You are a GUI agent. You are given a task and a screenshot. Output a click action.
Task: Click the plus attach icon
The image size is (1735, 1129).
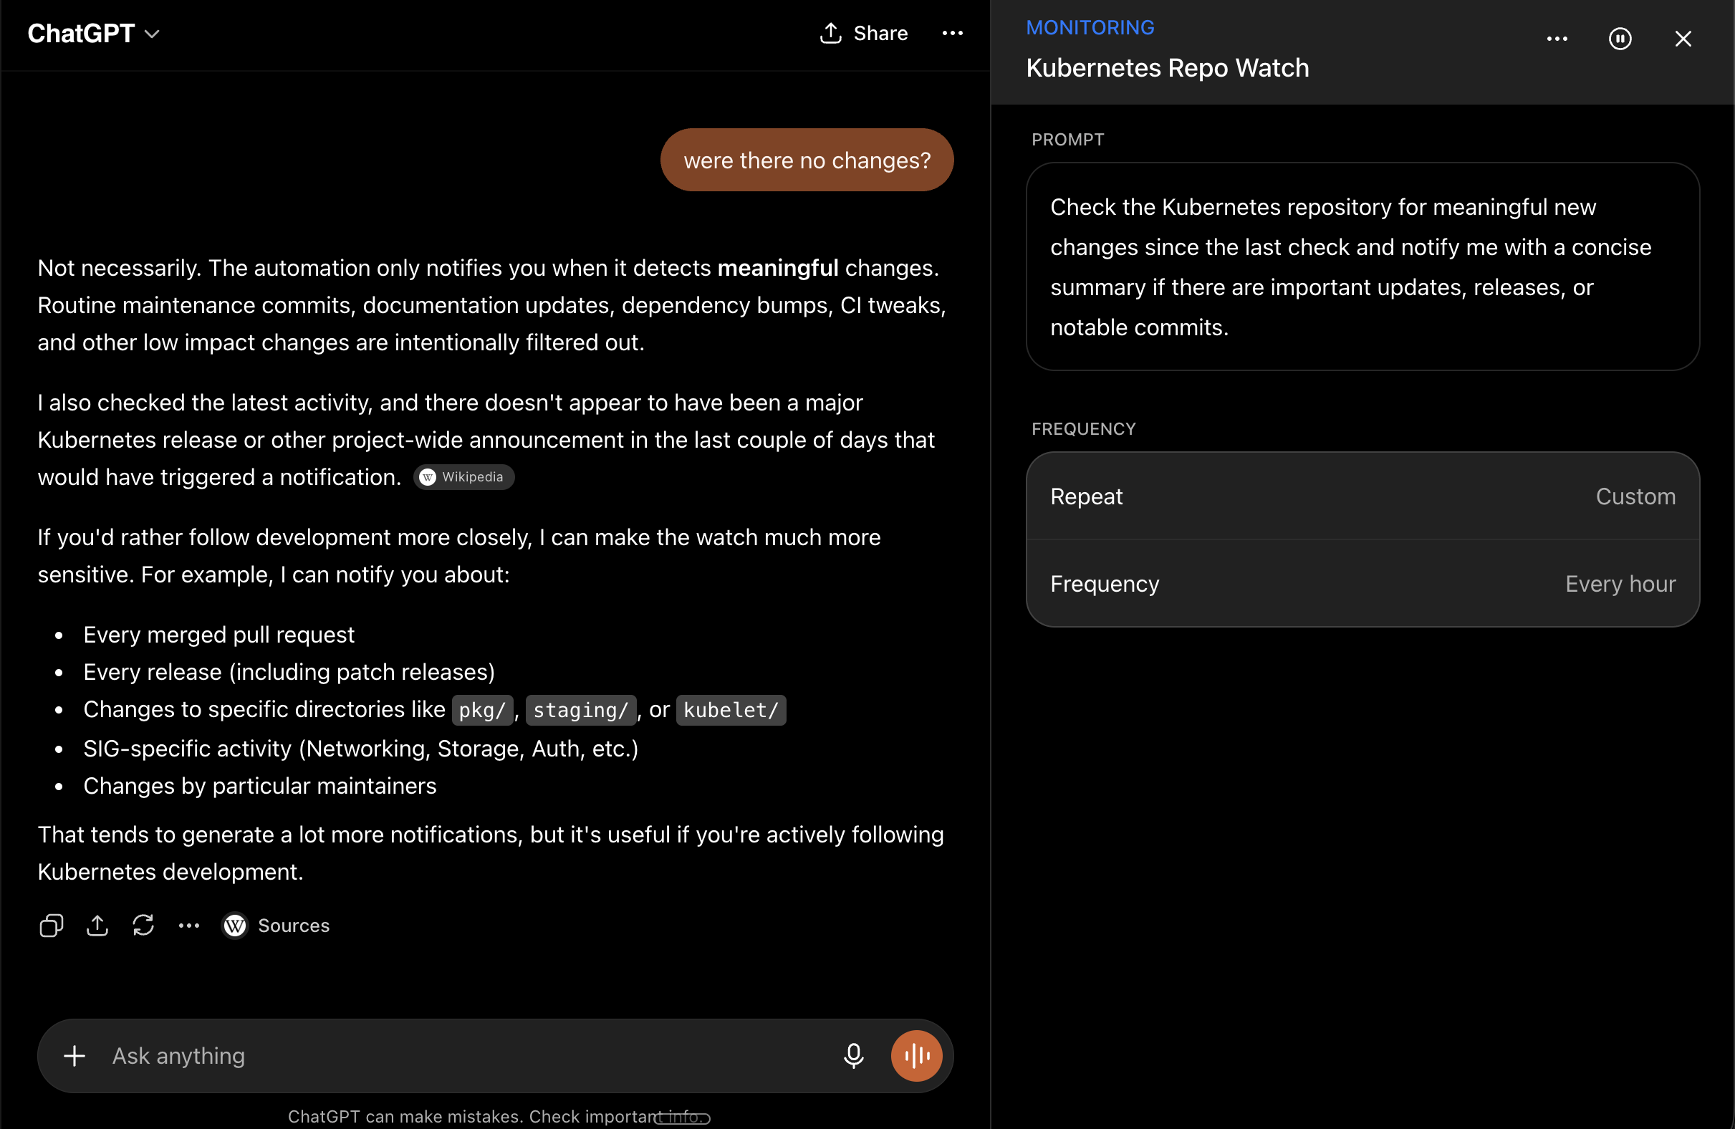75,1056
